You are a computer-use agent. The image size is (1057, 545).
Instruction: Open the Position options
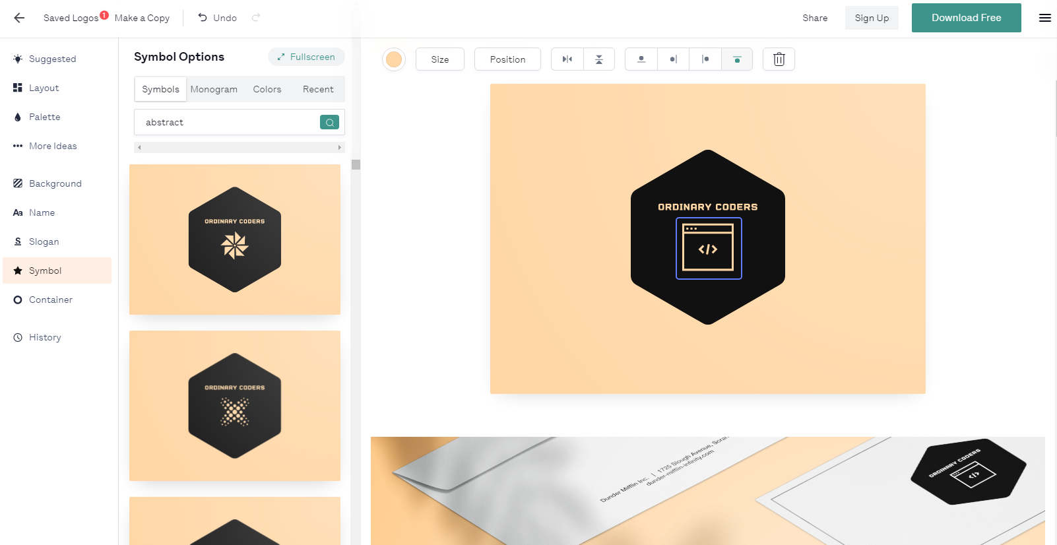click(x=507, y=59)
